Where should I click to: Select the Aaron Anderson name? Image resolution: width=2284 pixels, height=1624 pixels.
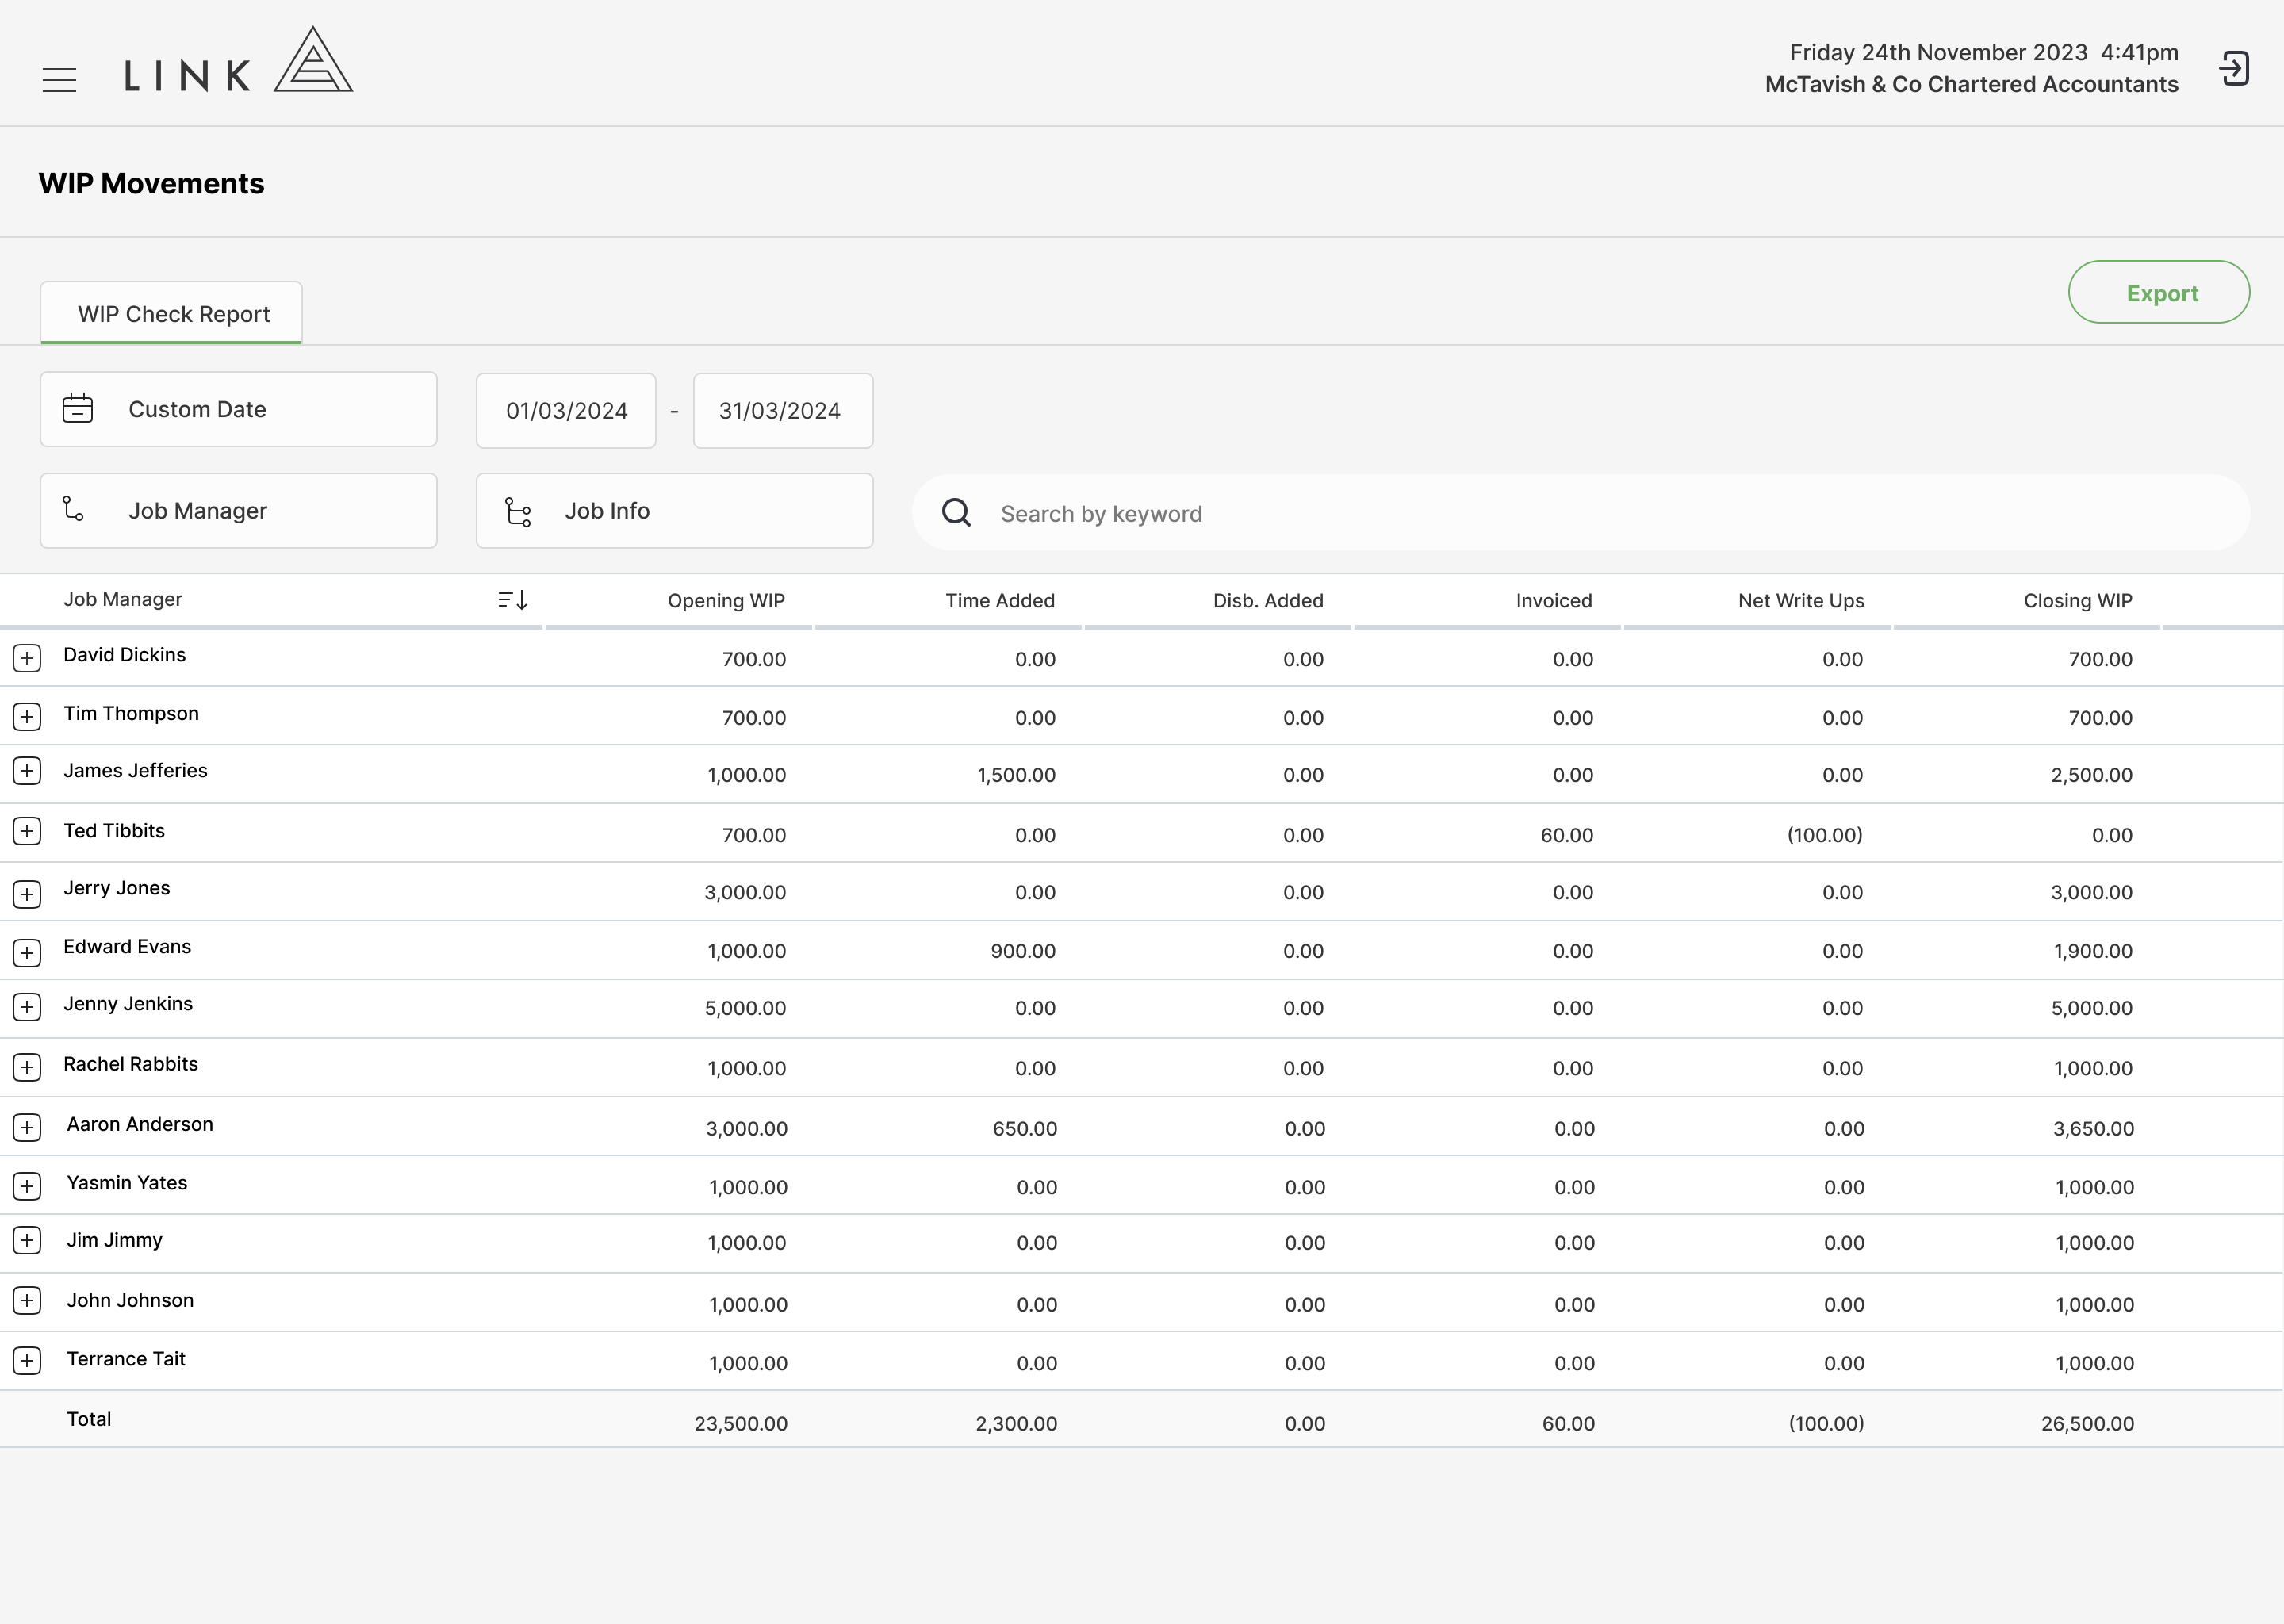[x=140, y=1124]
